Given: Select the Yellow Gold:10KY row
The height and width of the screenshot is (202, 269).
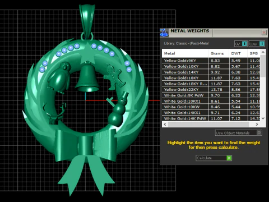Looking at the screenshot, I should pos(211,66).
